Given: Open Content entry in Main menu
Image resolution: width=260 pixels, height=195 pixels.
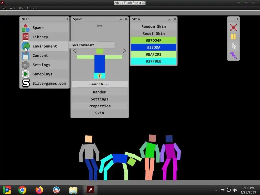Looking at the screenshot, I should pos(44,56).
